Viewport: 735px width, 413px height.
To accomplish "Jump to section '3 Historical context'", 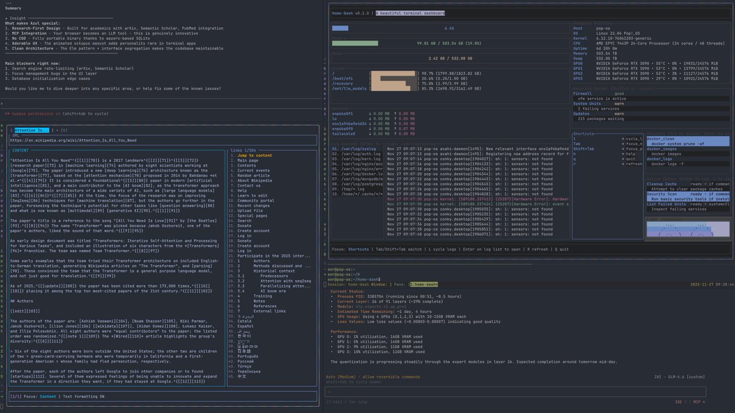I will point(266,271).
